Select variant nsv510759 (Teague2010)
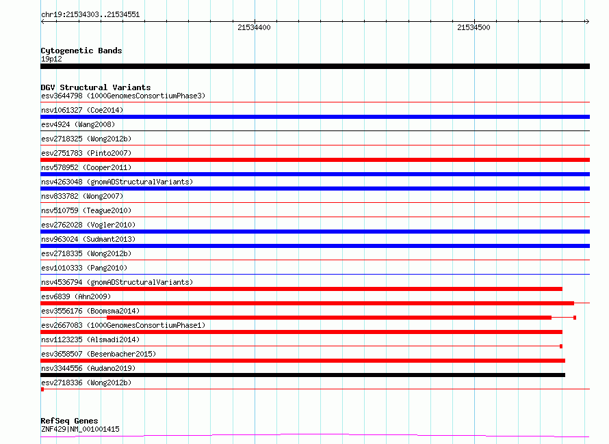Screen dimensions: 609x444 [86, 210]
